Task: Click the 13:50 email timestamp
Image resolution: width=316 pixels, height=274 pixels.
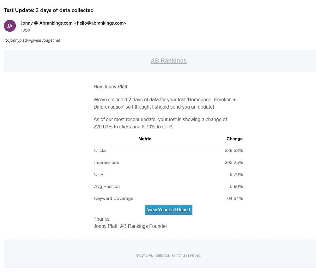Action: [x=25, y=30]
